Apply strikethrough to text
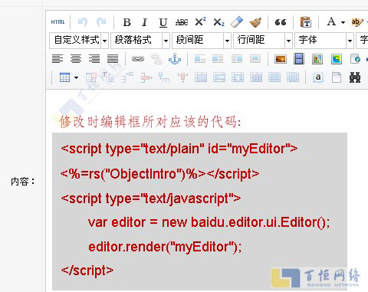Viewport: 368px width, 292px height. pos(182,22)
